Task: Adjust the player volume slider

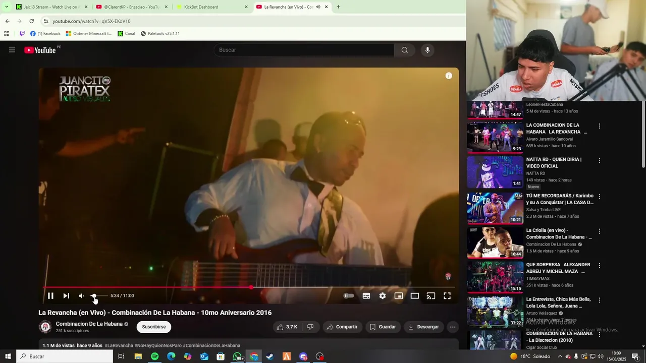Action: (99, 296)
